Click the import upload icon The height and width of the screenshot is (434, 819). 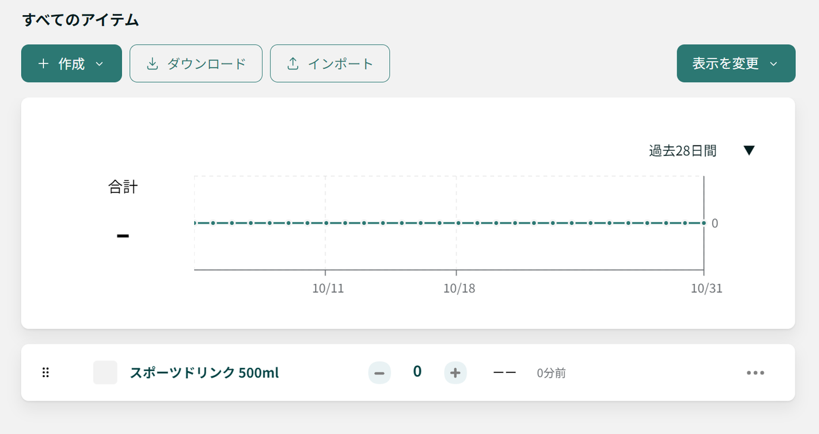[x=293, y=64]
